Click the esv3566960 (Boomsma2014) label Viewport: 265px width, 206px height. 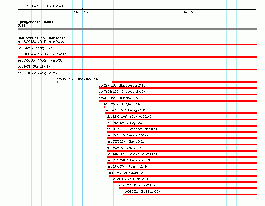coord(78,79)
